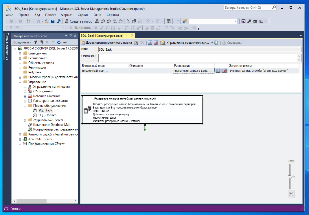This screenshot has height=215, width=309.
Task: Open the Соединить dropdown in Object Explorer
Action: [22, 42]
